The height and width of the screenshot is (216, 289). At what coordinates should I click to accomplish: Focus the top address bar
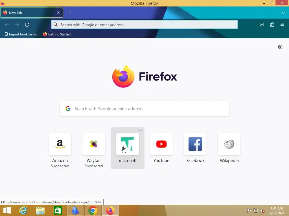[x=144, y=25]
